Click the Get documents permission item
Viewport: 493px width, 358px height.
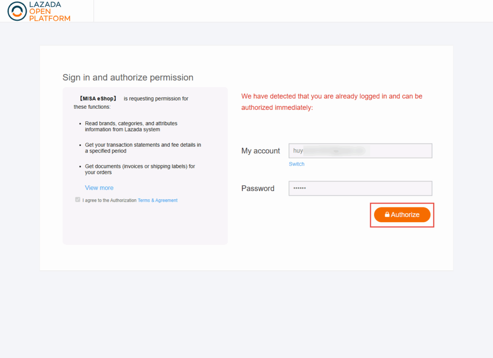[140, 169]
